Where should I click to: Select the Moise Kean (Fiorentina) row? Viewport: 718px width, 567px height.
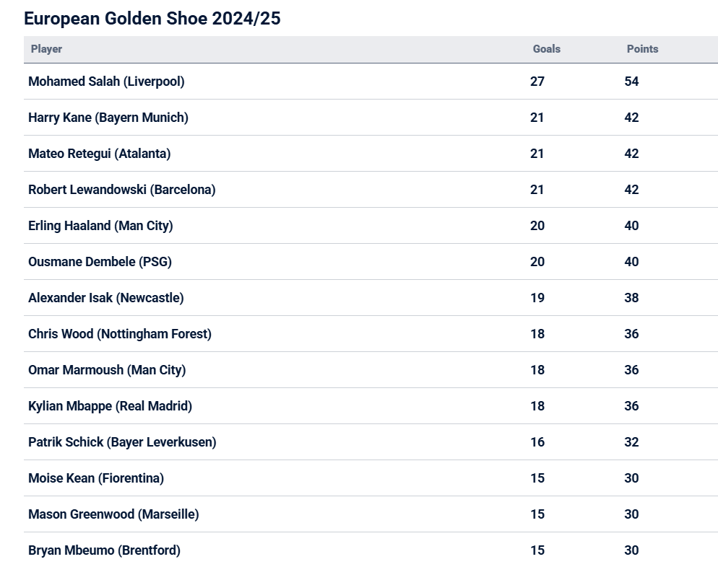click(x=96, y=478)
